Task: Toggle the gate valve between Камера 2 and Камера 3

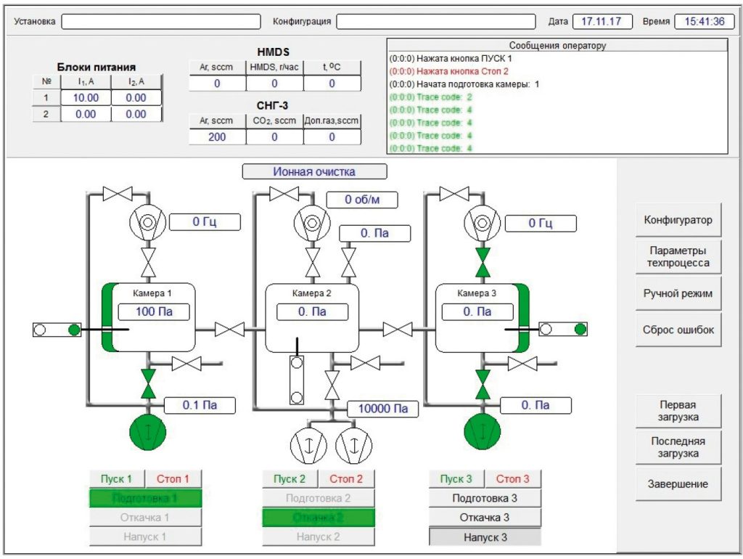Action: (398, 330)
